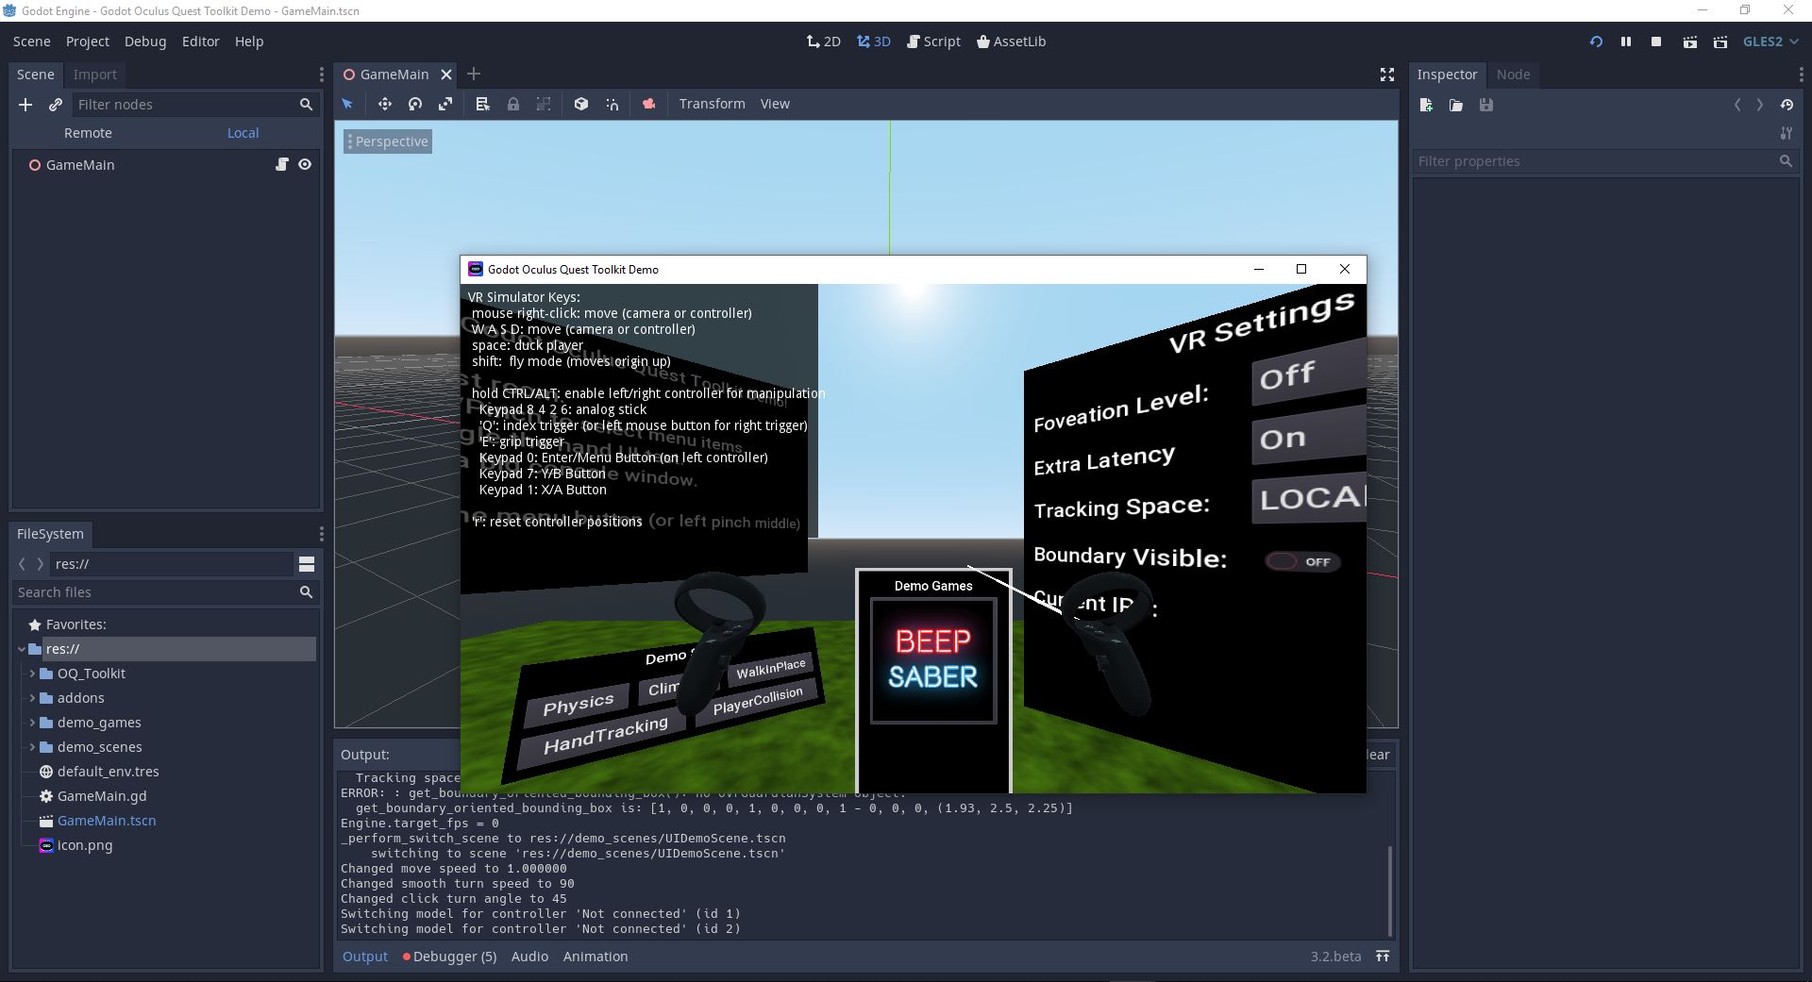Open the Inspector object history icon
This screenshot has height=982, width=1812.
(1787, 105)
